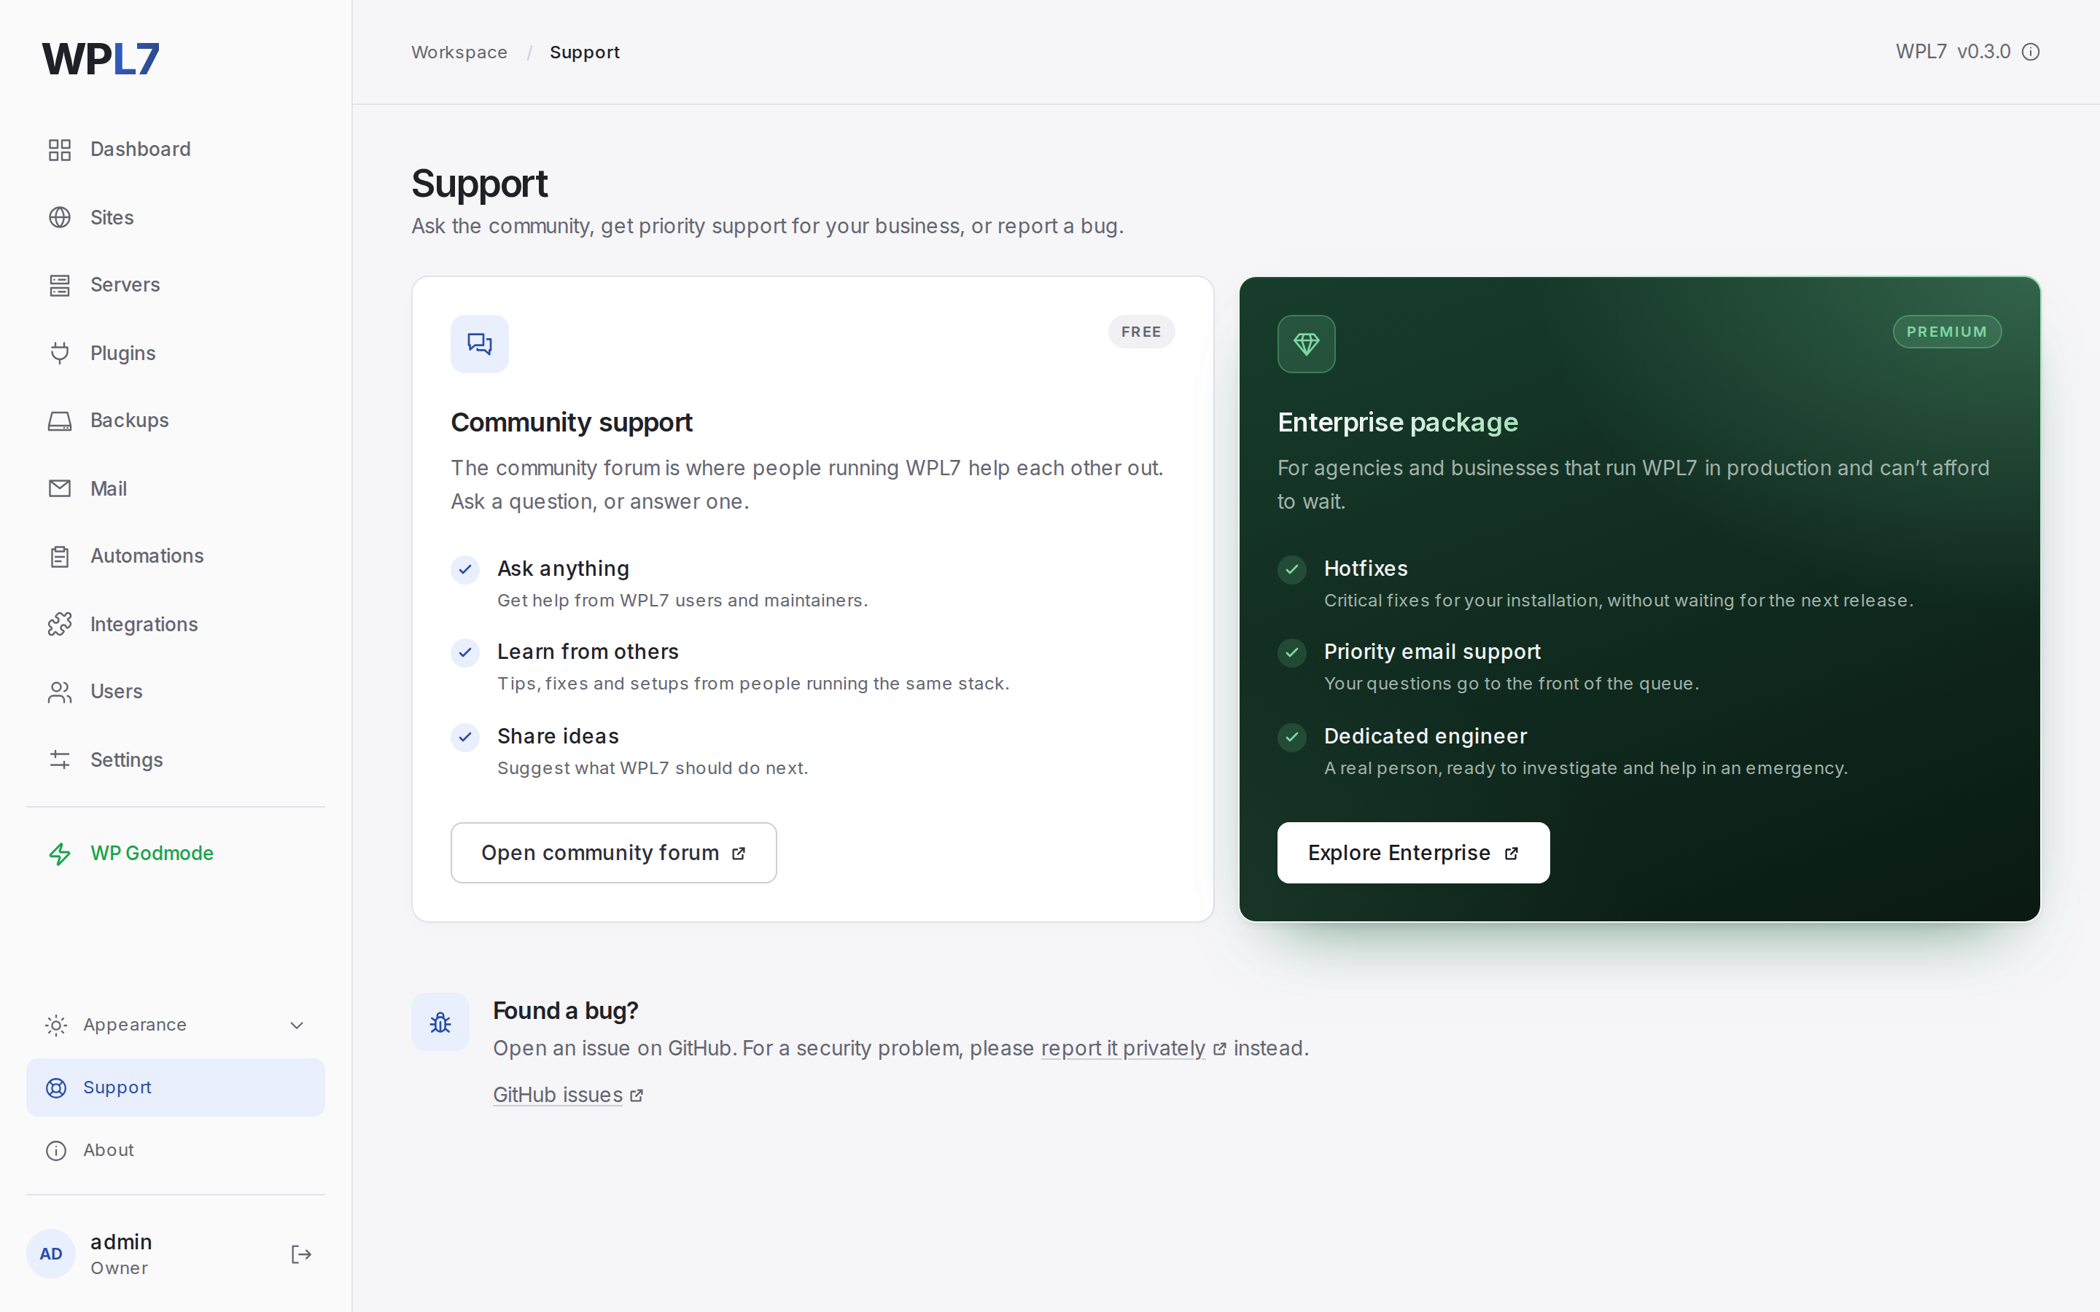The width and height of the screenshot is (2100, 1312).
Task: Go to WP Godmode
Action: pyautogui.click(x=175, y=854)
